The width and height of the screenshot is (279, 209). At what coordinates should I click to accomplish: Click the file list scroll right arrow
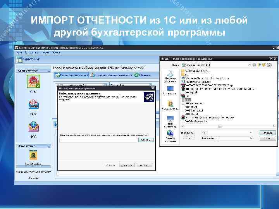pyautogui.click(x=274, y=126)
